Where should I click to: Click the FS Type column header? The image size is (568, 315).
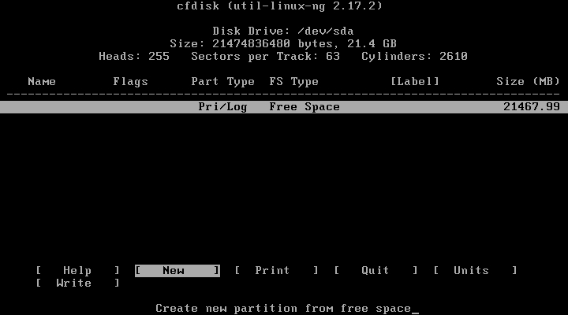pyautogui.click(x=293, y=82)
